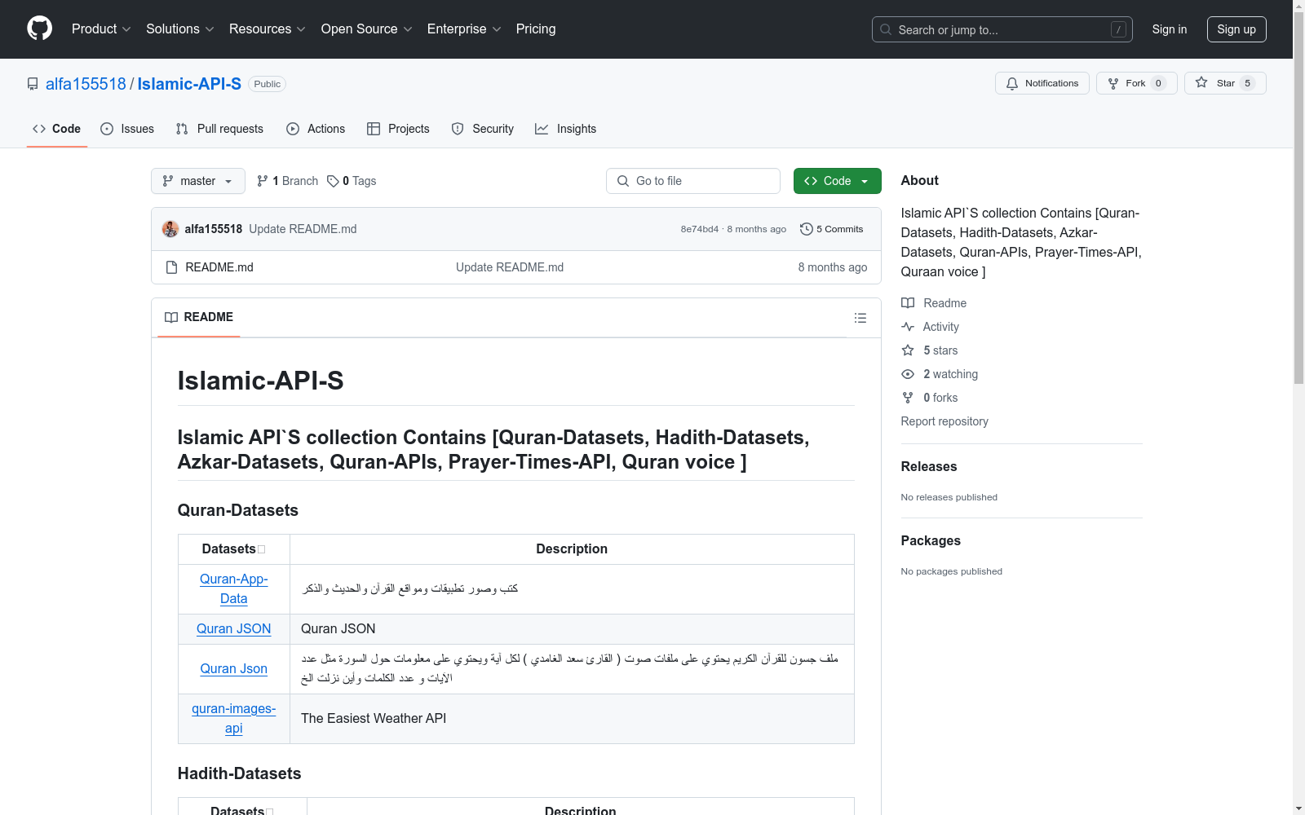Open the Islamic-API-S repository link

[x=189, y=84]
